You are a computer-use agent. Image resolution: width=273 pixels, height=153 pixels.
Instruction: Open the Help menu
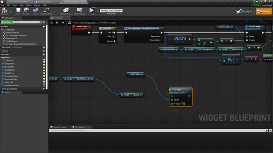(45, 5)
